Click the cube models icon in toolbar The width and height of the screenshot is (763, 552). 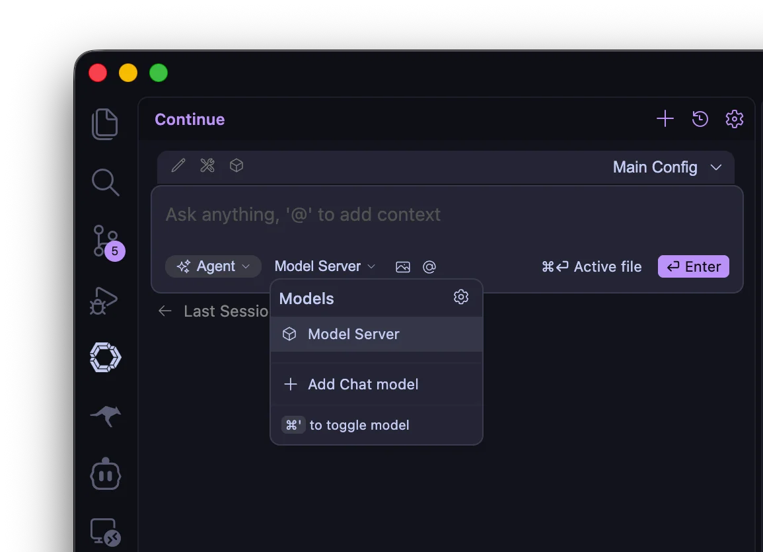pyautogui.click(x=236, y=165)
